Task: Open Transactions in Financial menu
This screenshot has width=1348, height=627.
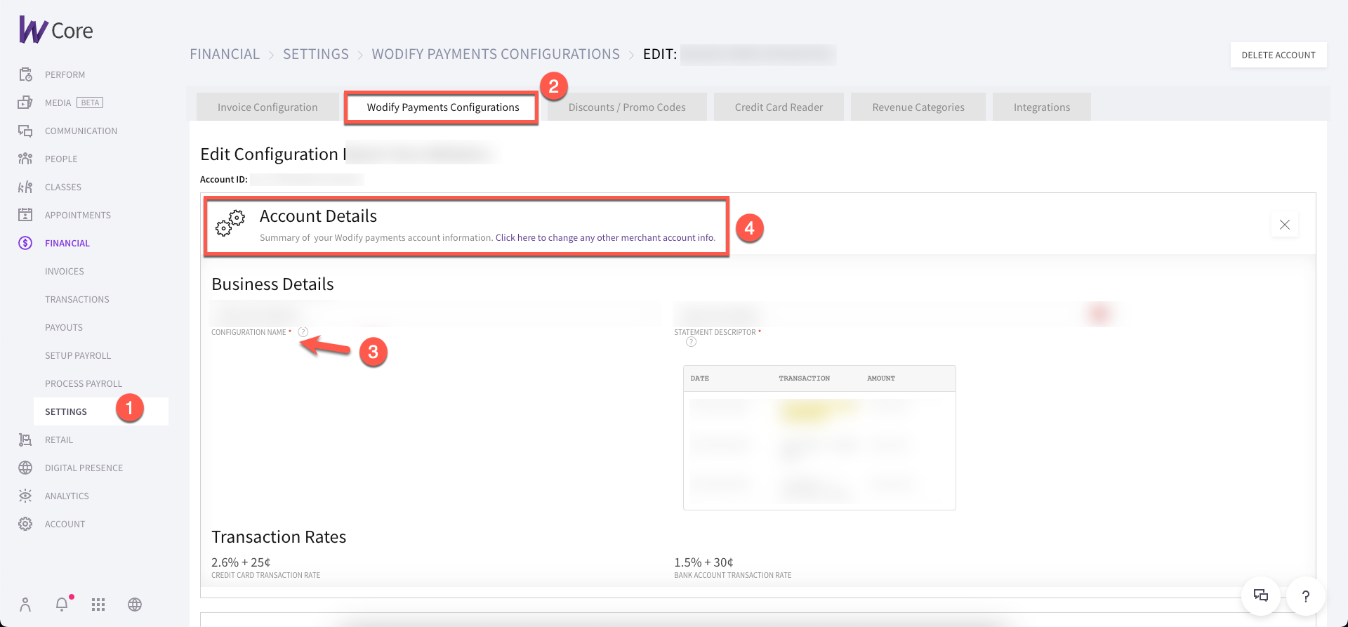Action: pos(77,299)
